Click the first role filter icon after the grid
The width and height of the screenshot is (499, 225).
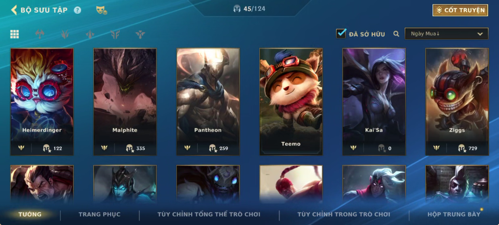pyautogui.click(x=40, y=34)
